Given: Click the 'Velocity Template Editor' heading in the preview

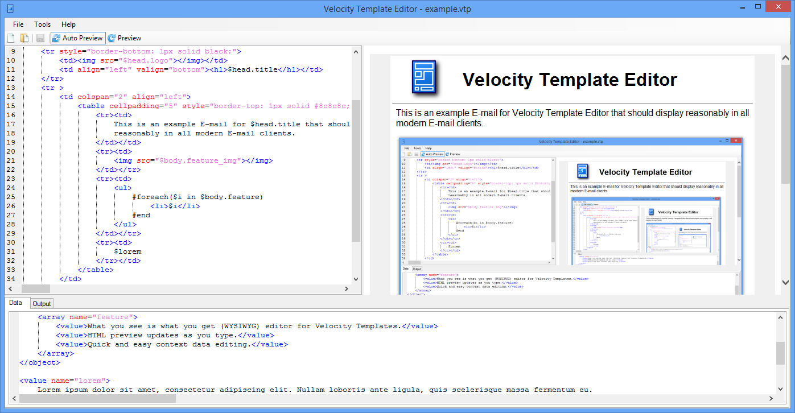Looking at the screenshot, I should tap(570, 80).
